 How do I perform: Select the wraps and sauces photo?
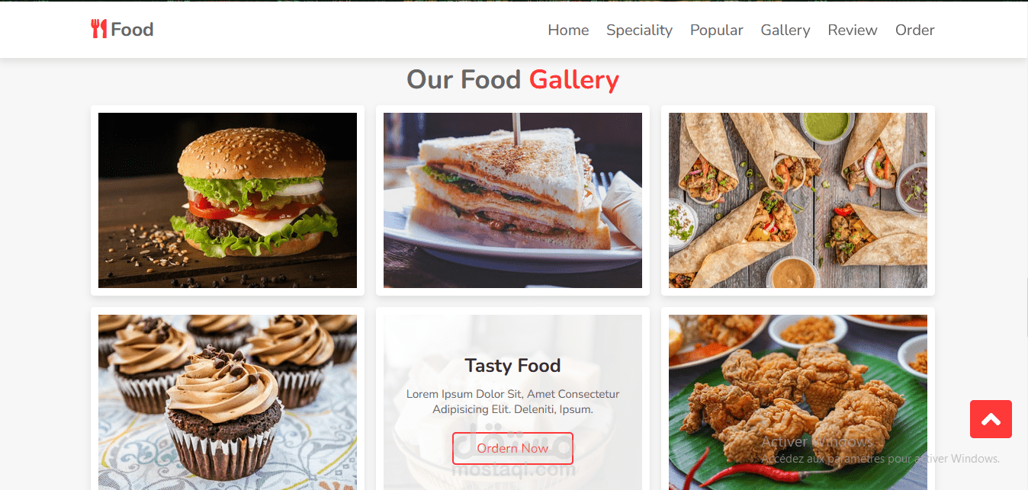coord(798,200)
